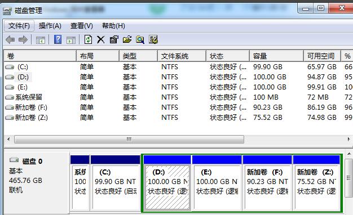Screen dimensions: 353x215
Task: Click the volume list scrollbar right arrow
Action: pos(348,139)
